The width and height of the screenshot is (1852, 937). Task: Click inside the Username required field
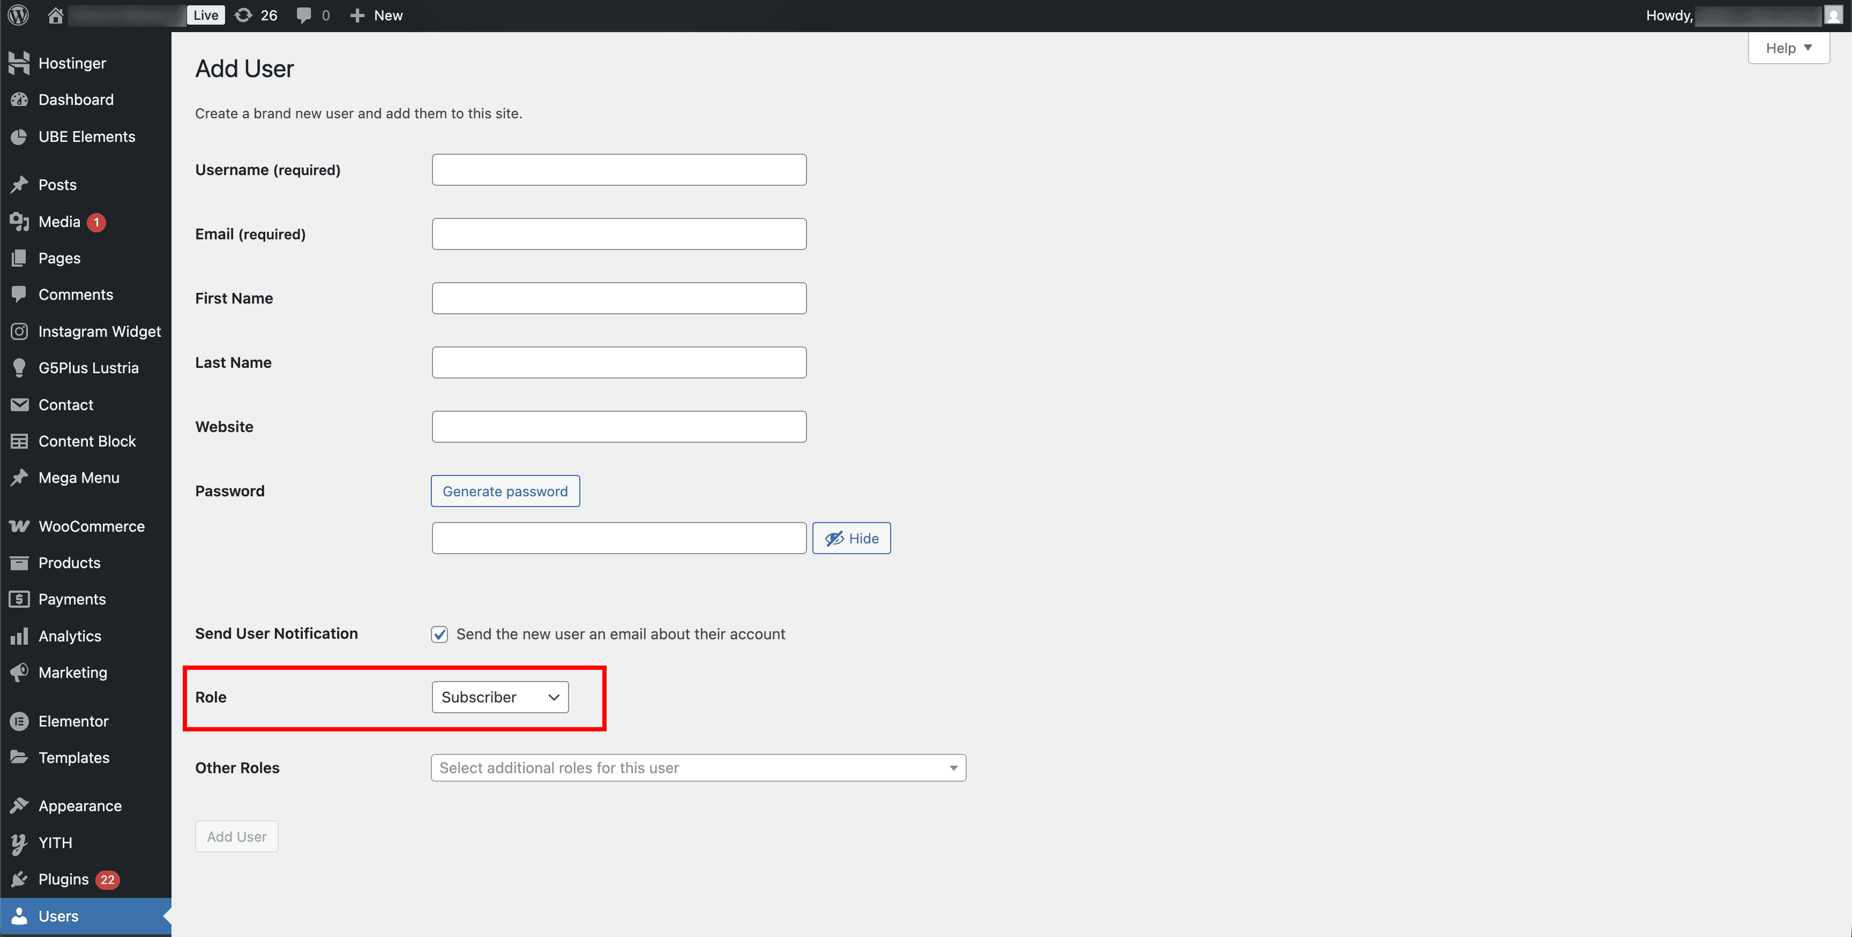[618, 170]
